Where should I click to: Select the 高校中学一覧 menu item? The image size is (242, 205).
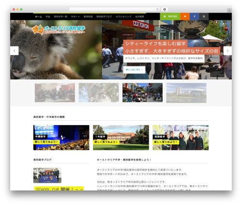(x=60, y=16)
